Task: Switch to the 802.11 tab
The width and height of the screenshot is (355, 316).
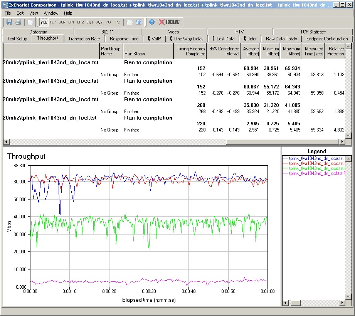Action: click(108, 32)
